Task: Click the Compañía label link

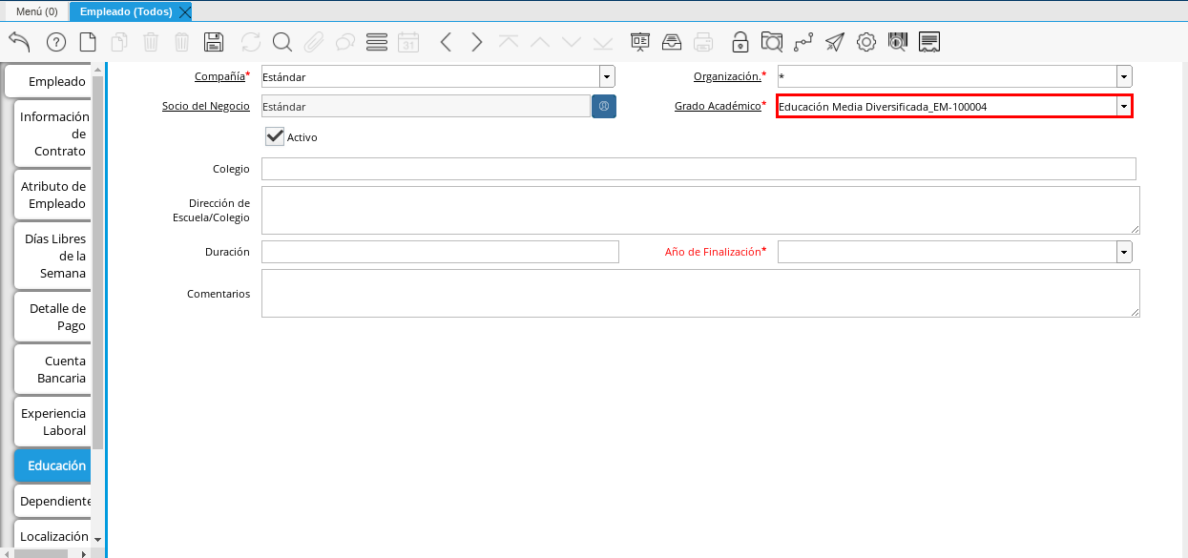Action: click(219, 76)
